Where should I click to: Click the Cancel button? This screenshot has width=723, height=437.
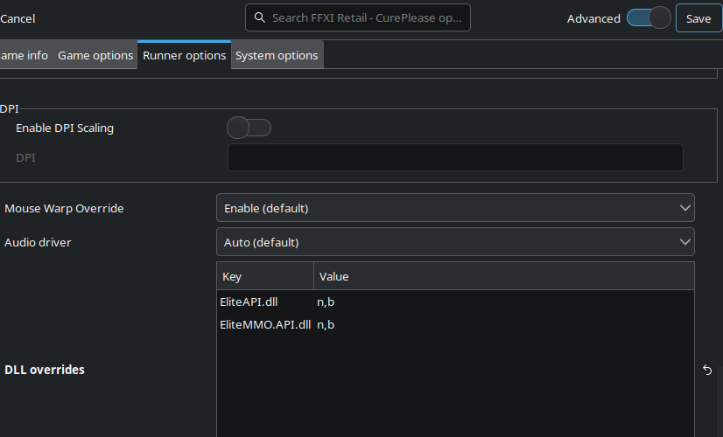click(x=18, y=18)
